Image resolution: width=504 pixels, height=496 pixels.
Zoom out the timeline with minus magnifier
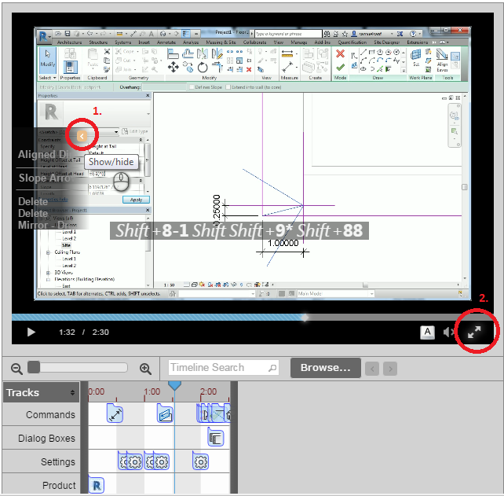pyautogui.click(x=16, y=369)
